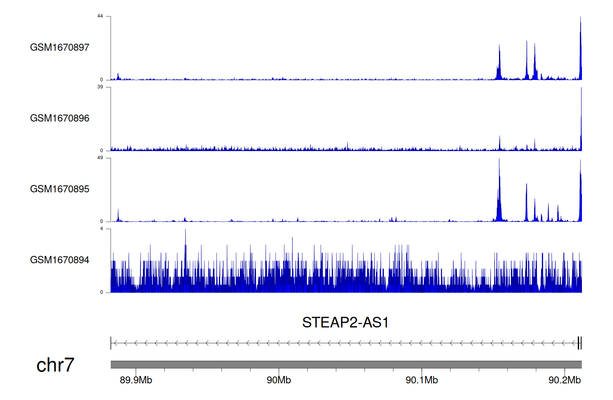Click the GSM1670895 track name
The image size is (613, 400).
60,189
